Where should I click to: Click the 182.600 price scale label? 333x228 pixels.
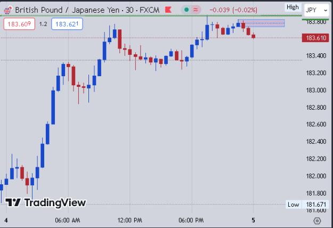coord(316,124)
